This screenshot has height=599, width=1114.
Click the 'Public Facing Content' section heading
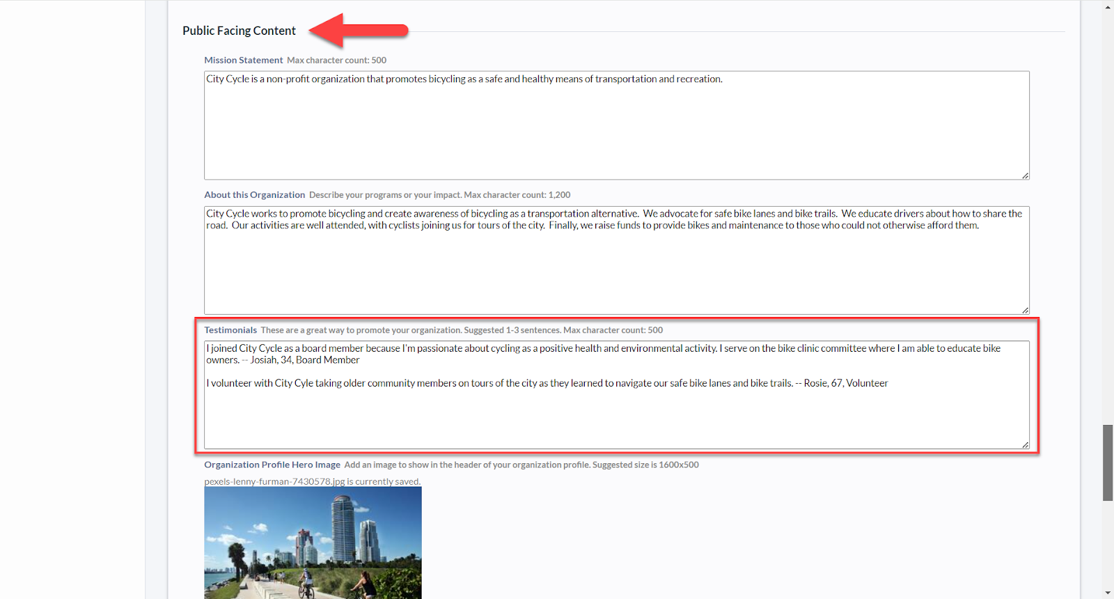pyautogui.click(x=239, y=31)
